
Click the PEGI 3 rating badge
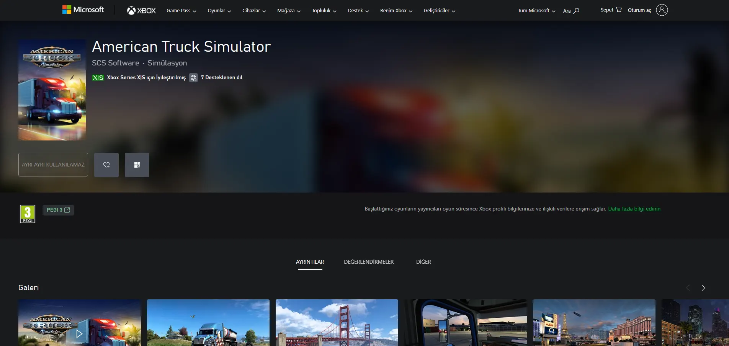[28, 214]
